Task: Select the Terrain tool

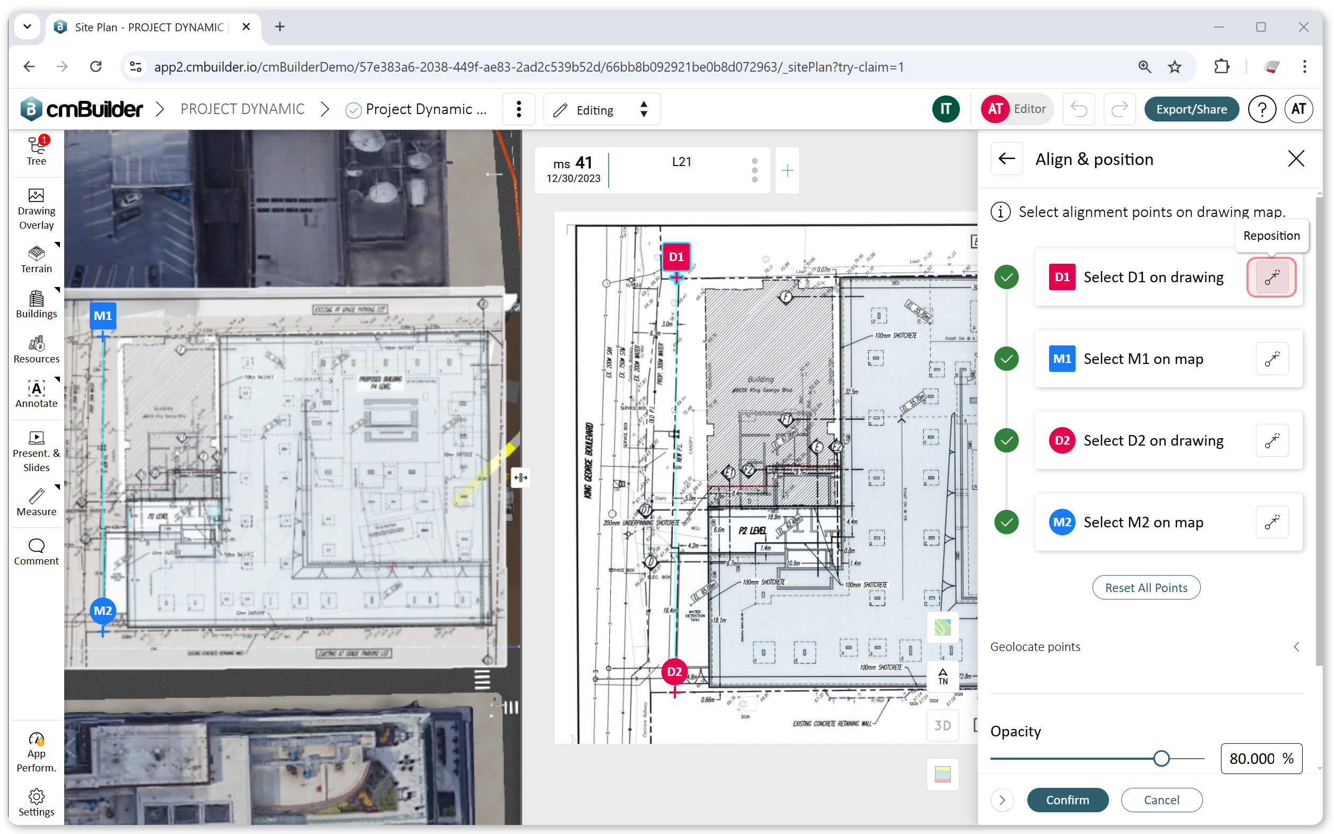Action: [37, 260]
